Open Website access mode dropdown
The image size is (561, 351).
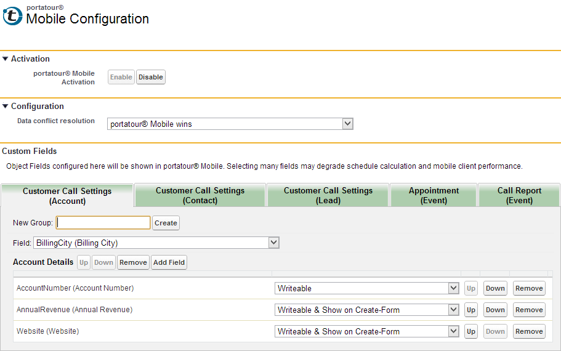(367, 331)
